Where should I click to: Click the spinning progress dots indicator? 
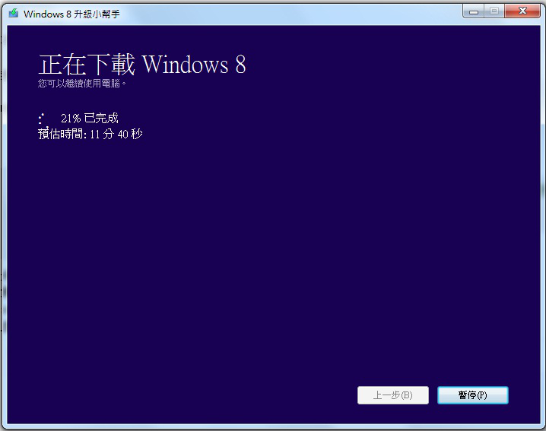[42, 119]
